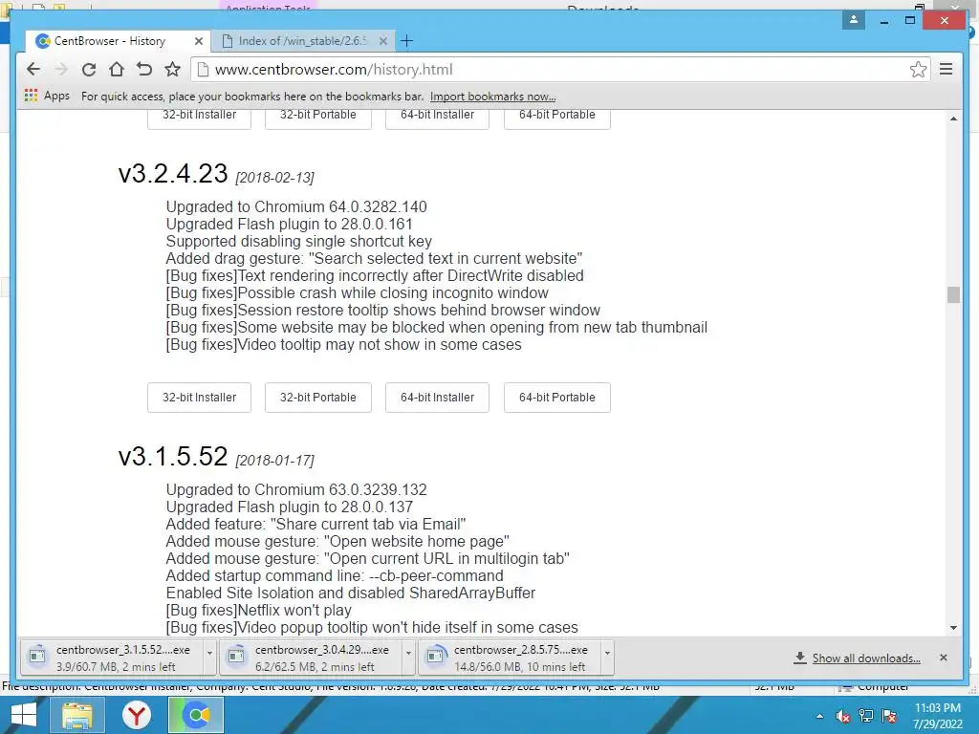
Task: Click date text [2018-02-13]
Action: point(274,178)
